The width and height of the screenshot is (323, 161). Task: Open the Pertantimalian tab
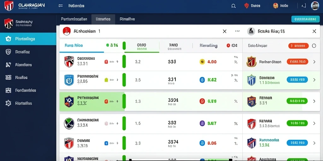(74, 19)
